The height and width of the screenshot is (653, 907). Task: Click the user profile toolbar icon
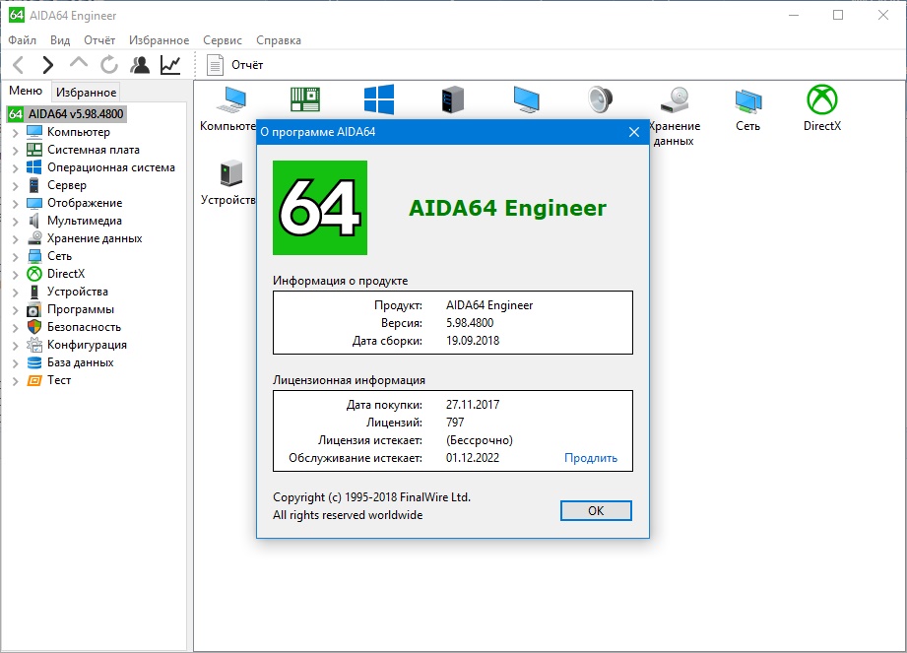point(140,65)
